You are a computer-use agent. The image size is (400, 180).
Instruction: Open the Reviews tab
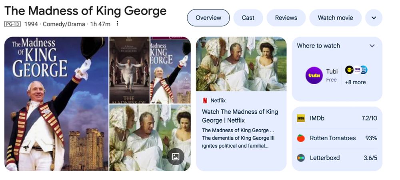click(286, 18)
